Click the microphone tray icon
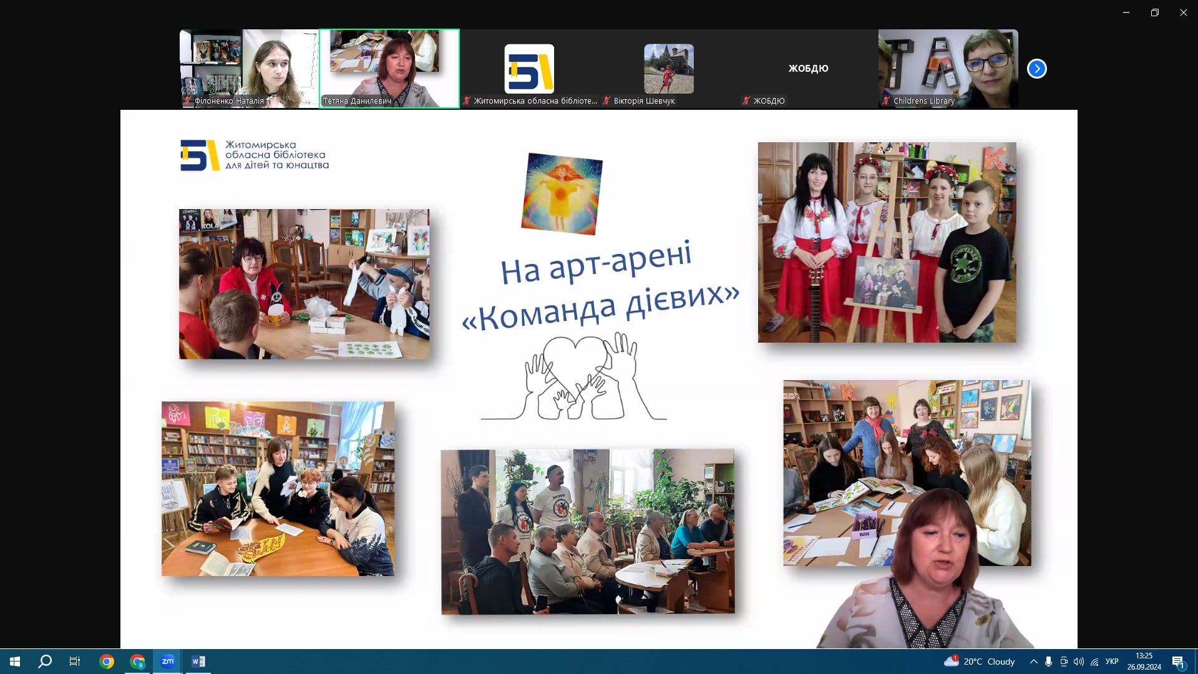 coord(1049,662)
